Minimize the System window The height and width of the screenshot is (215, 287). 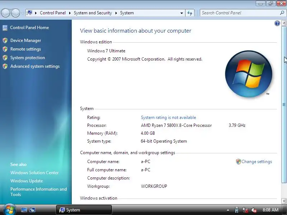261,3
